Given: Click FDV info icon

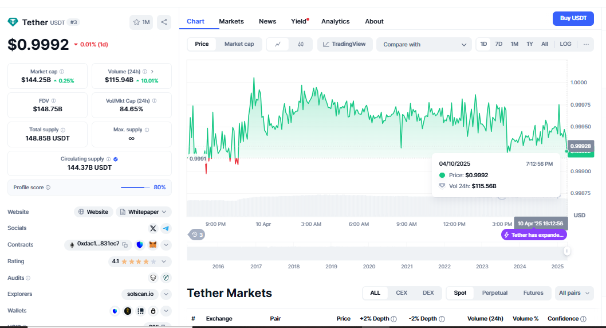Looking at the screenshot, I should pyautogui.click(x=53, y=100).
